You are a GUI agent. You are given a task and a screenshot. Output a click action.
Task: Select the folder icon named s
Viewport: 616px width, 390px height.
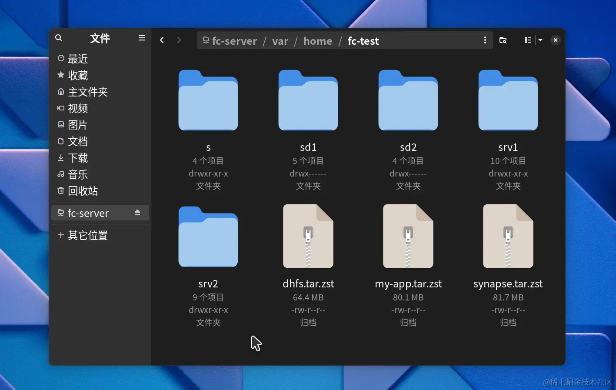(208, 100)
